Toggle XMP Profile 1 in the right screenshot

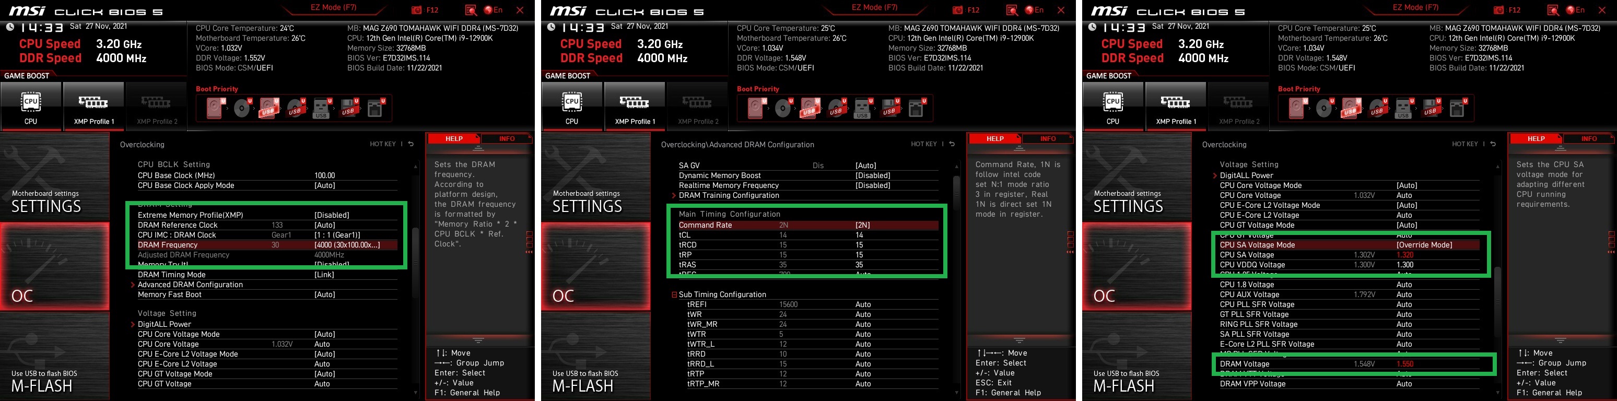[x=1176, y=105]
